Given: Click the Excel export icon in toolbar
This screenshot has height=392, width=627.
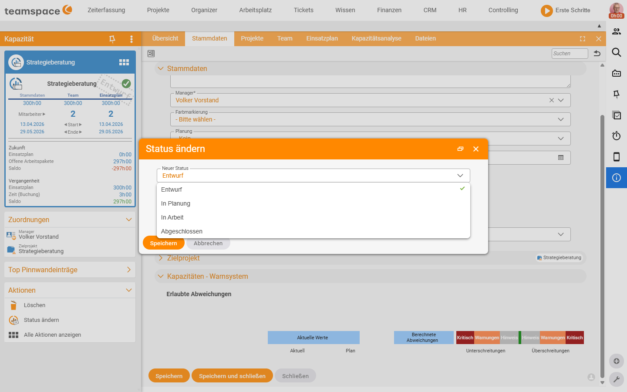Looking at the screenshot, I should coord(151,54).
